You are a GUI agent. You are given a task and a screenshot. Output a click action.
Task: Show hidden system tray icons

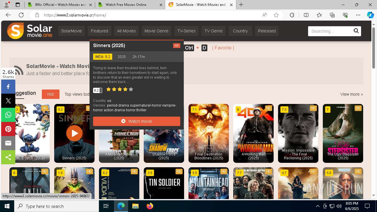coord(318,206)
